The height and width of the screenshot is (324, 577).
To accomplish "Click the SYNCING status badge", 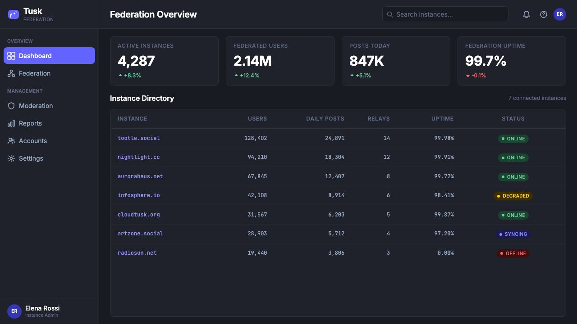I will (x=513, y=234).
